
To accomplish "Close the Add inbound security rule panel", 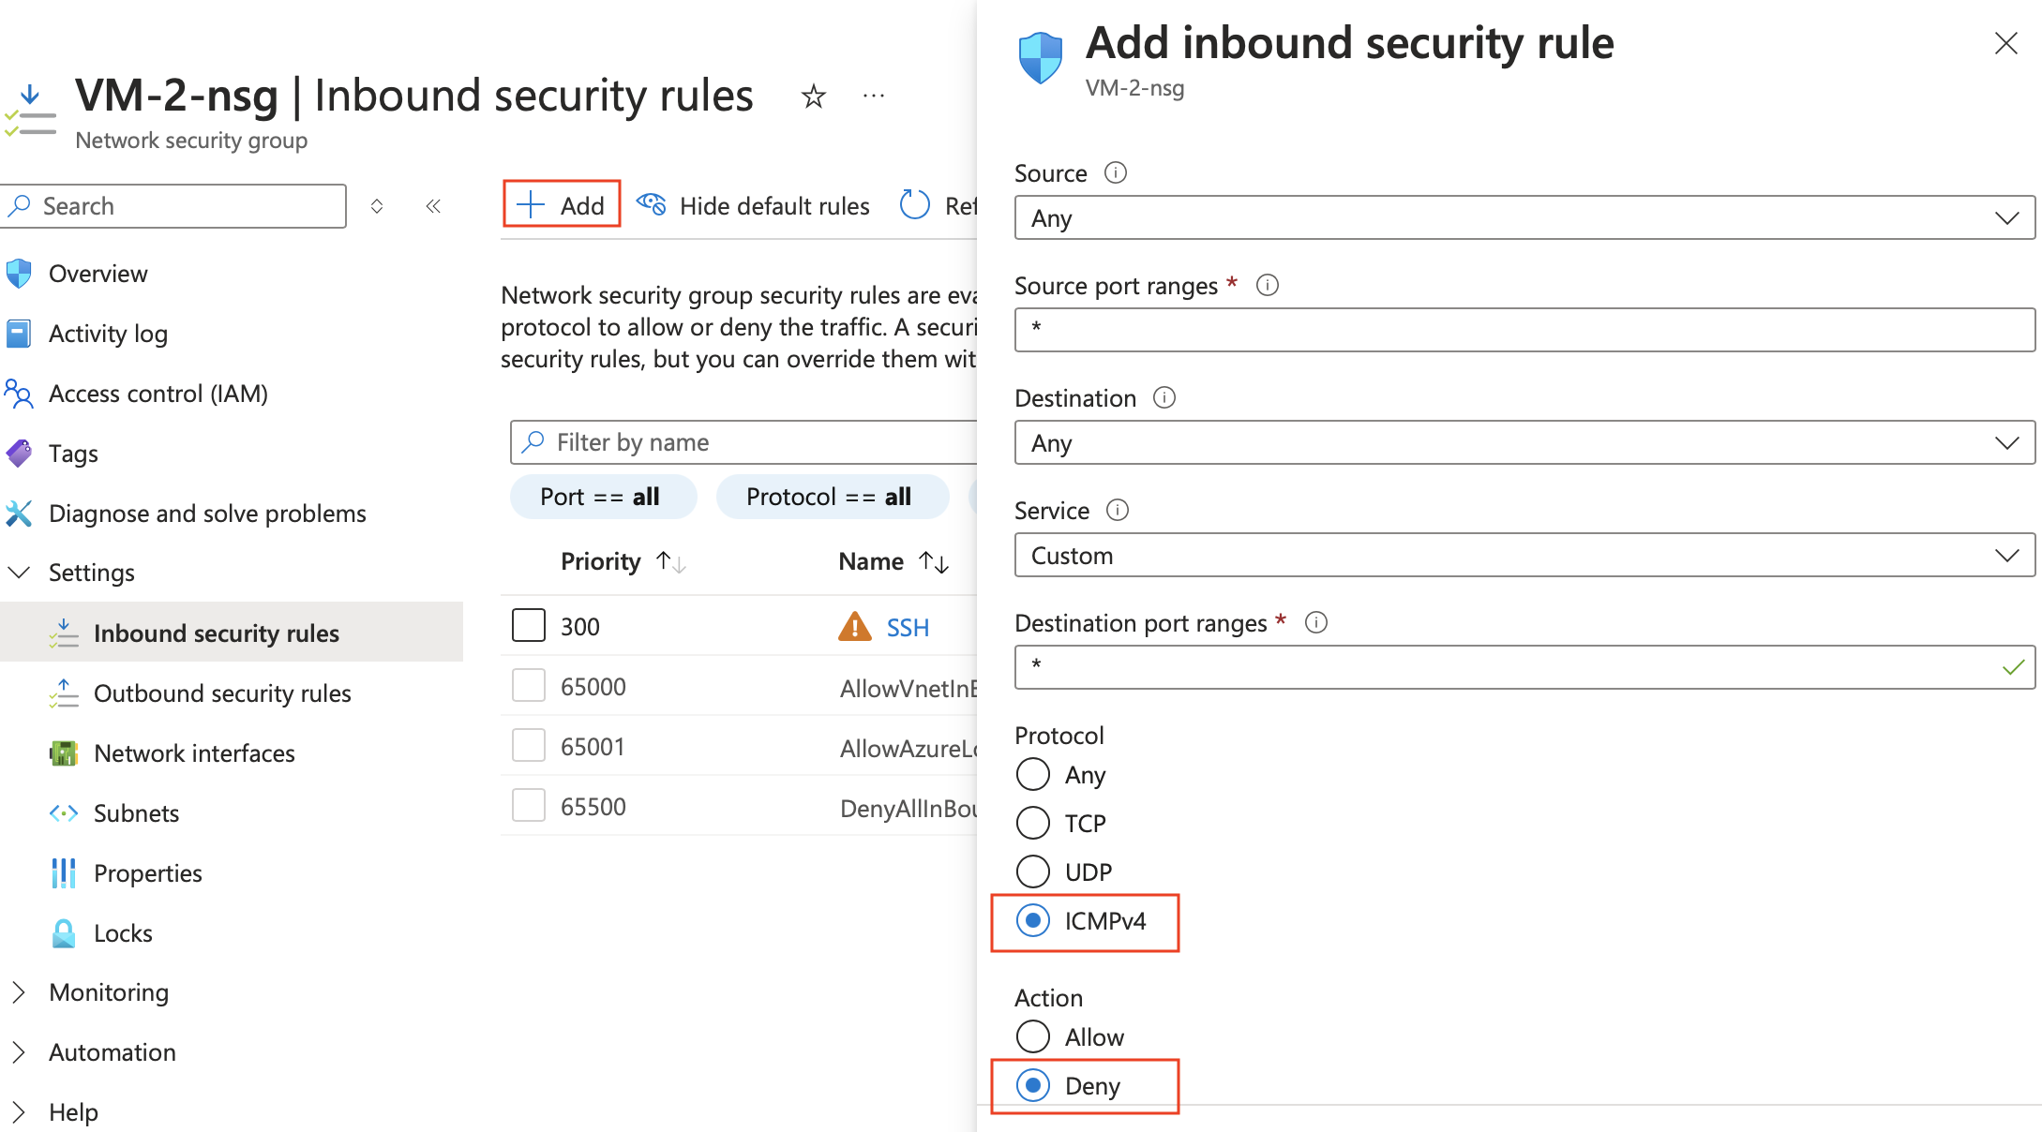I will click(x=2005, y=43).
